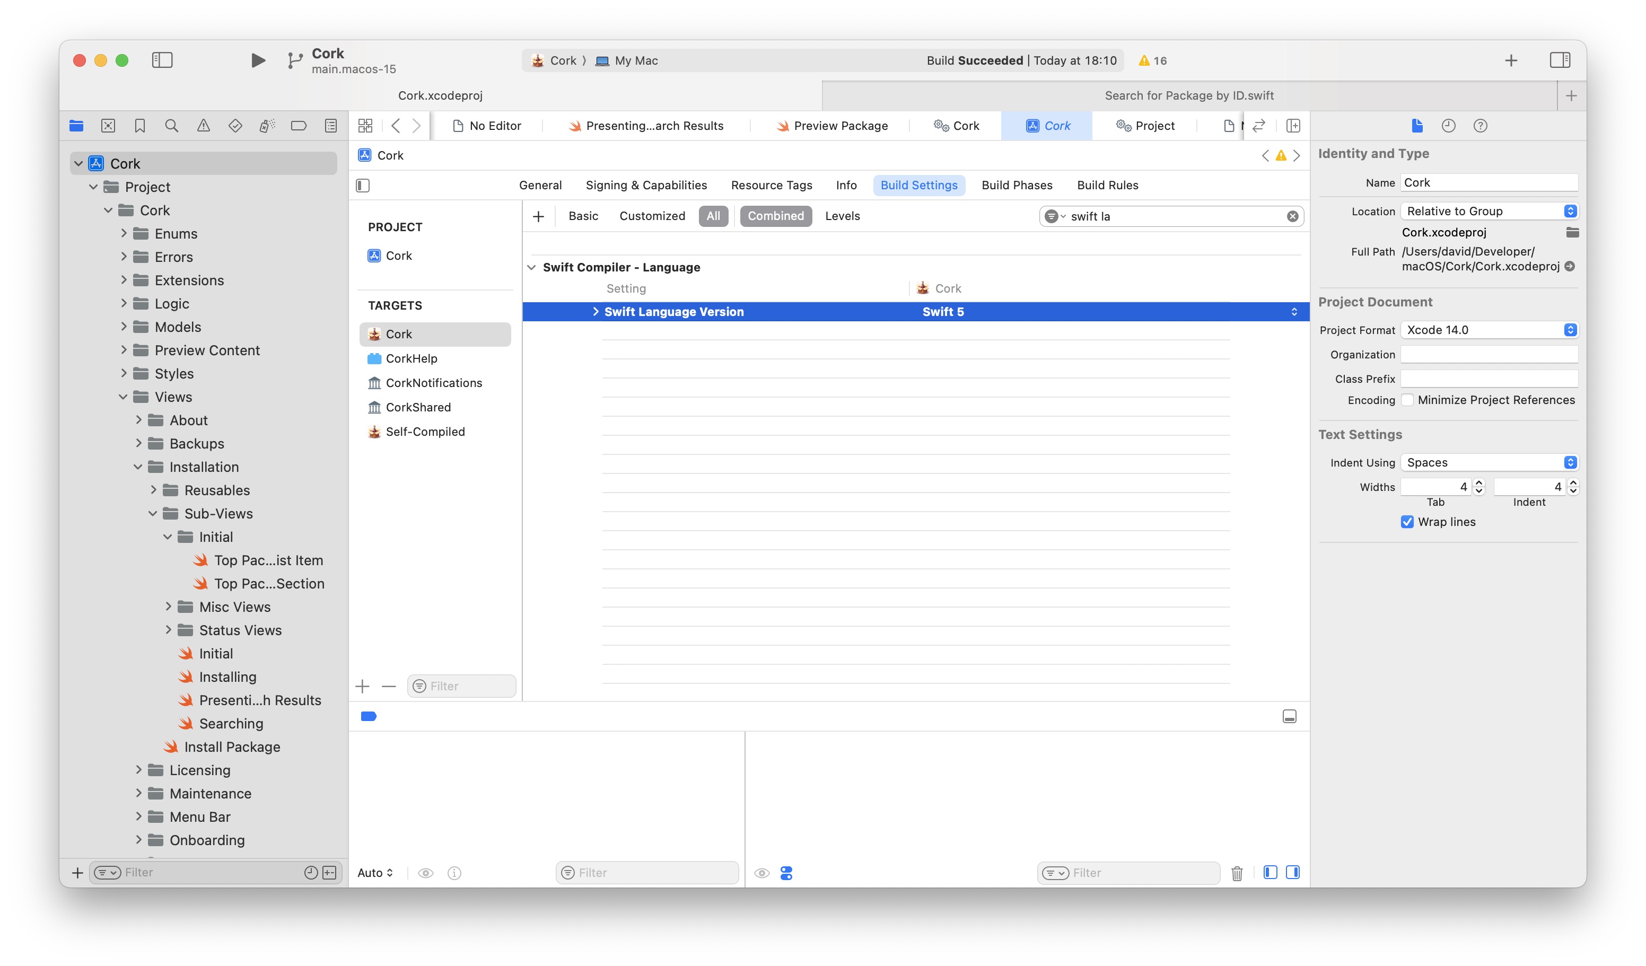This screenshot has width=1646, height=966.
Task: Show the File inspector
Action: pos(1417,126)
